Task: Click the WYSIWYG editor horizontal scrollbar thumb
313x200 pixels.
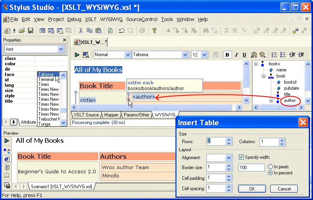Action: 155,107
